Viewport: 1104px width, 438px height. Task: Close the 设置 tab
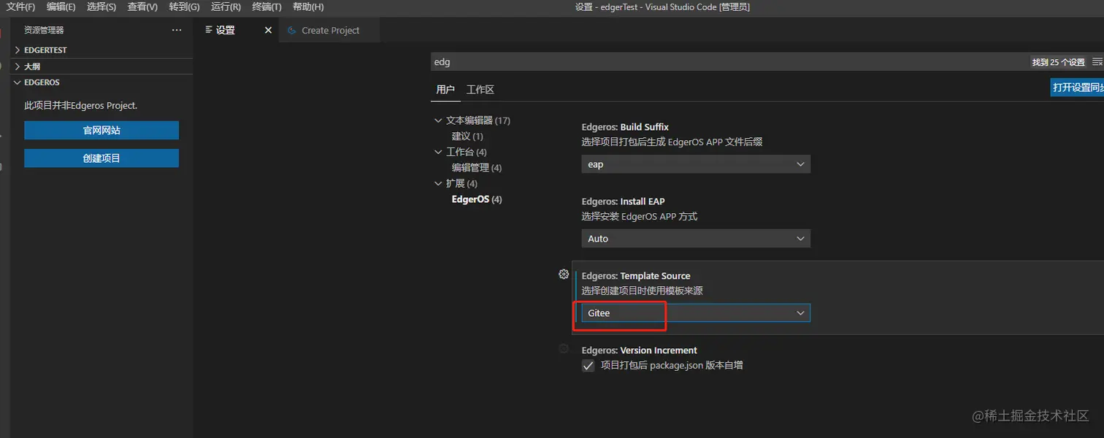point(268,30)
